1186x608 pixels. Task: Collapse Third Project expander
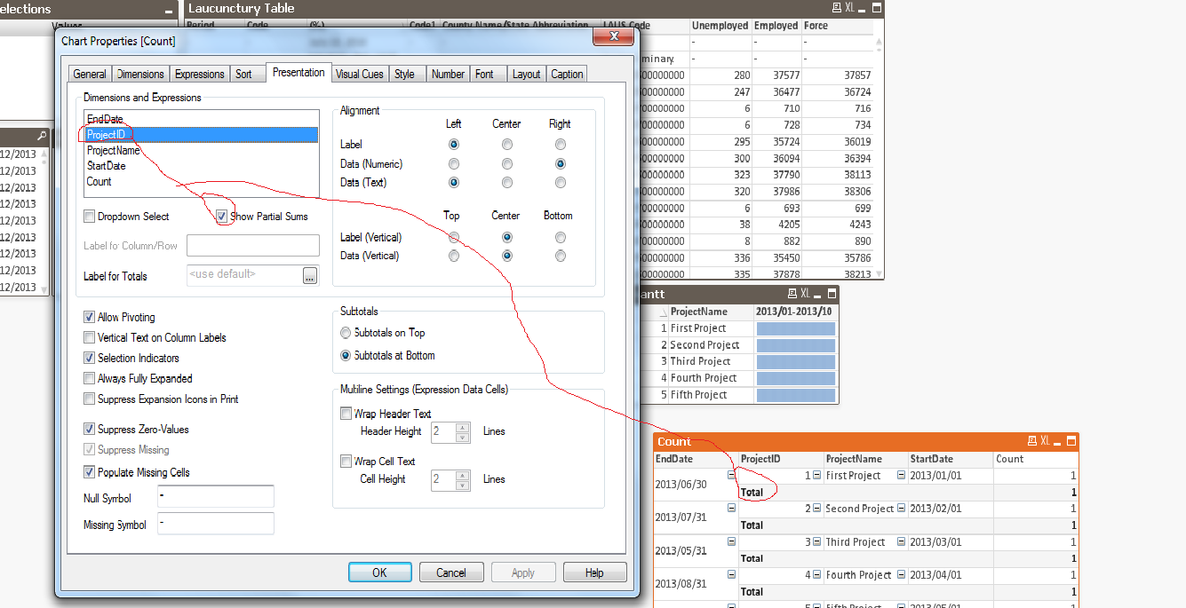pyautogui.click(x=901, y=541)
